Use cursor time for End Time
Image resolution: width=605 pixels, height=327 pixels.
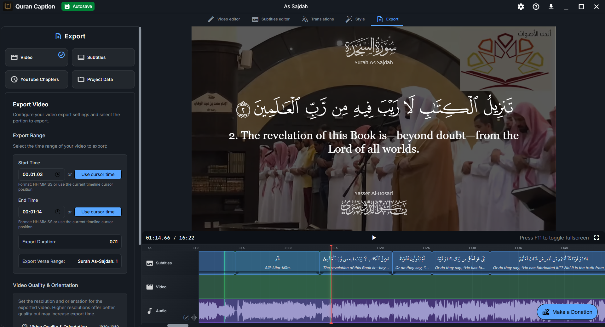coord(98,212)
